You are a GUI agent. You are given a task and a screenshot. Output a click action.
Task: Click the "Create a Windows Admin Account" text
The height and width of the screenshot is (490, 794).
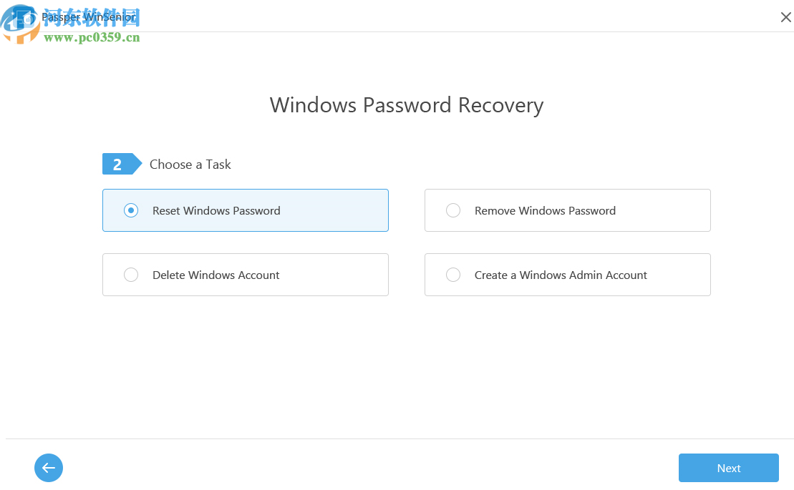[561, 275]
